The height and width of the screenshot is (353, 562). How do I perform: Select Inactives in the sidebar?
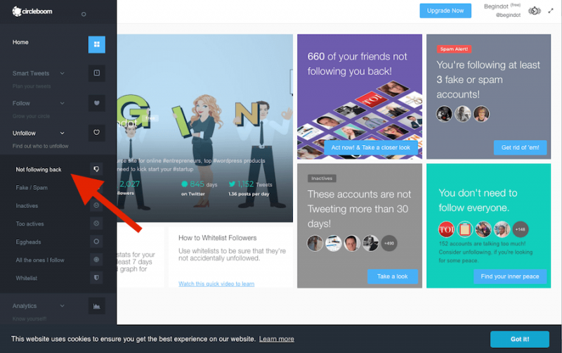27,206
